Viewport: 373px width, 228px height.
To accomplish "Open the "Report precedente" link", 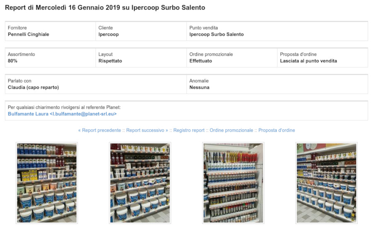I will click(99, 130).
